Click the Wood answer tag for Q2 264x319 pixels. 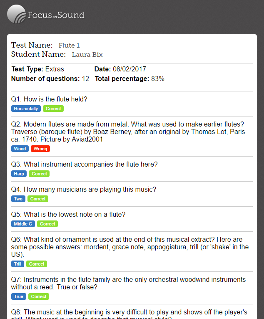pyautogui.click(x=20, y=149)
